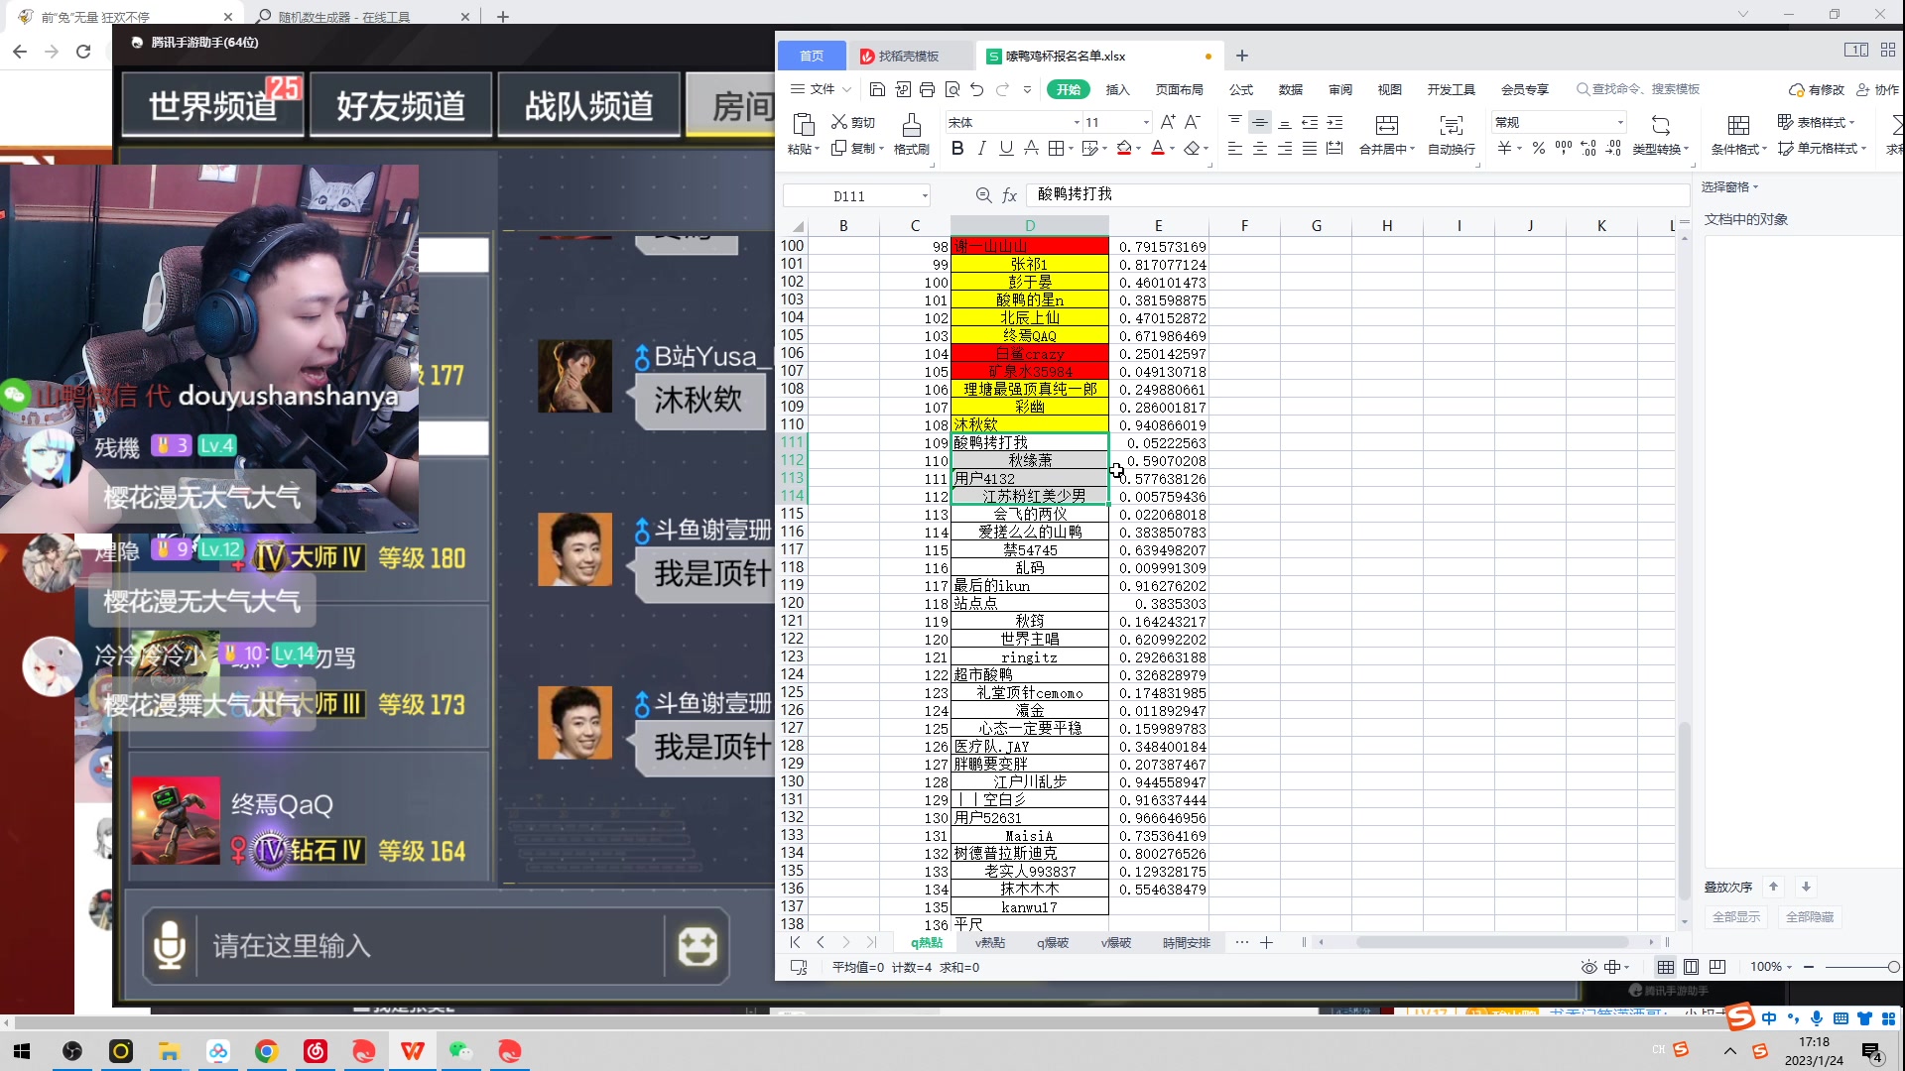Viewport: 1905px width, 1071px height.
Task: Switch to the Data ribbon tab
Action: (1291, 89)
